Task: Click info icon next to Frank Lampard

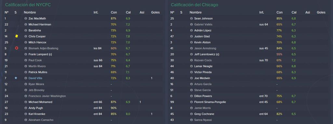Action: click(26, 54)
